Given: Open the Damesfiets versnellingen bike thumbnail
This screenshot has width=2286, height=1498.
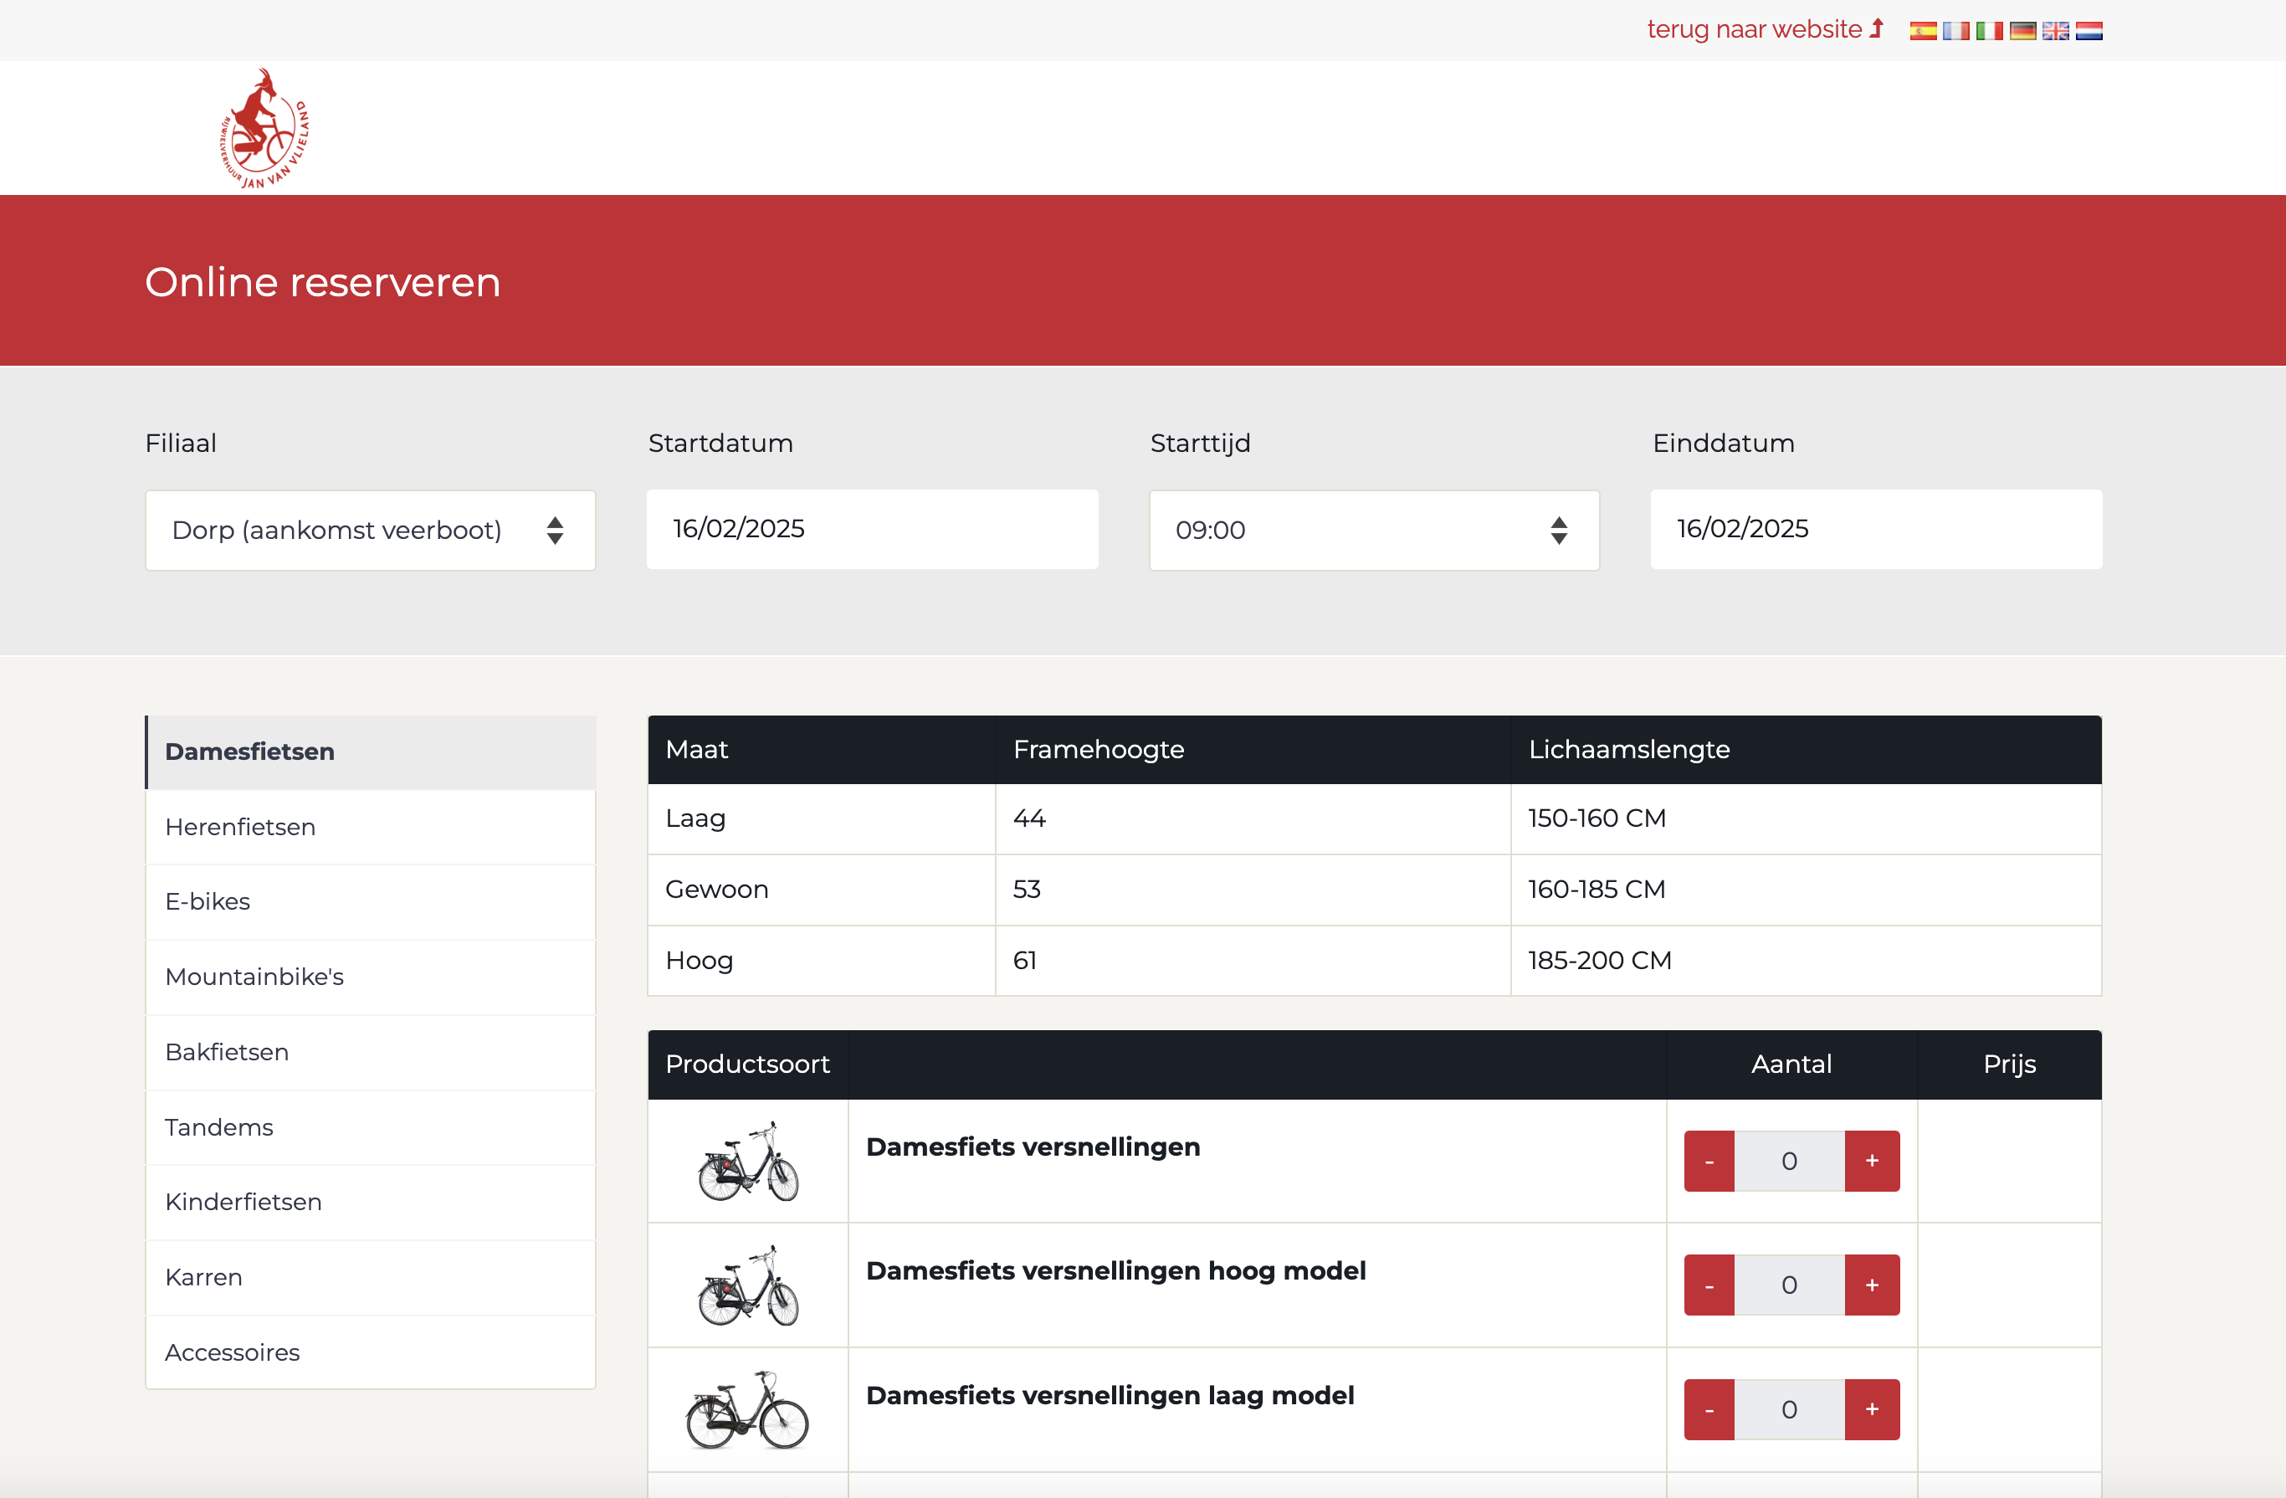Looking at the screenshot, I should tap(747, 1161).
